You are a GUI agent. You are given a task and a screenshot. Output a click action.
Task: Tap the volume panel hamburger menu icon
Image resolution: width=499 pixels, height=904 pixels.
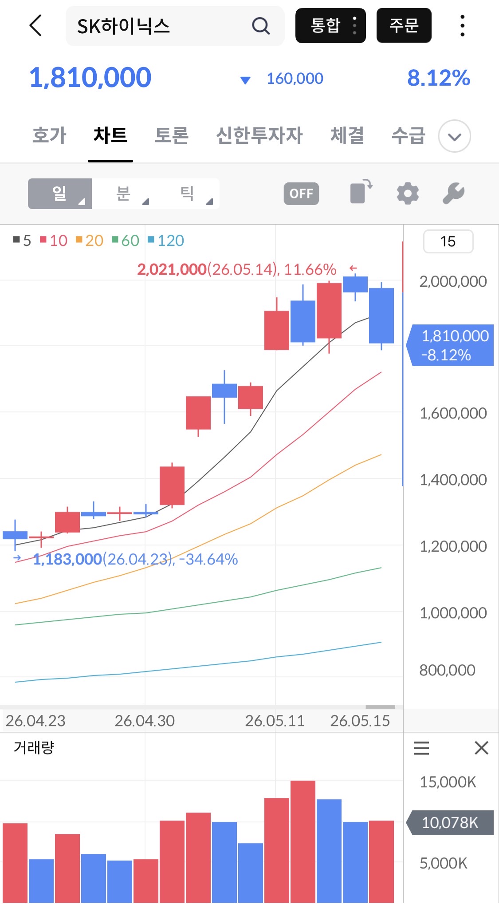click(x=421, y=748)
